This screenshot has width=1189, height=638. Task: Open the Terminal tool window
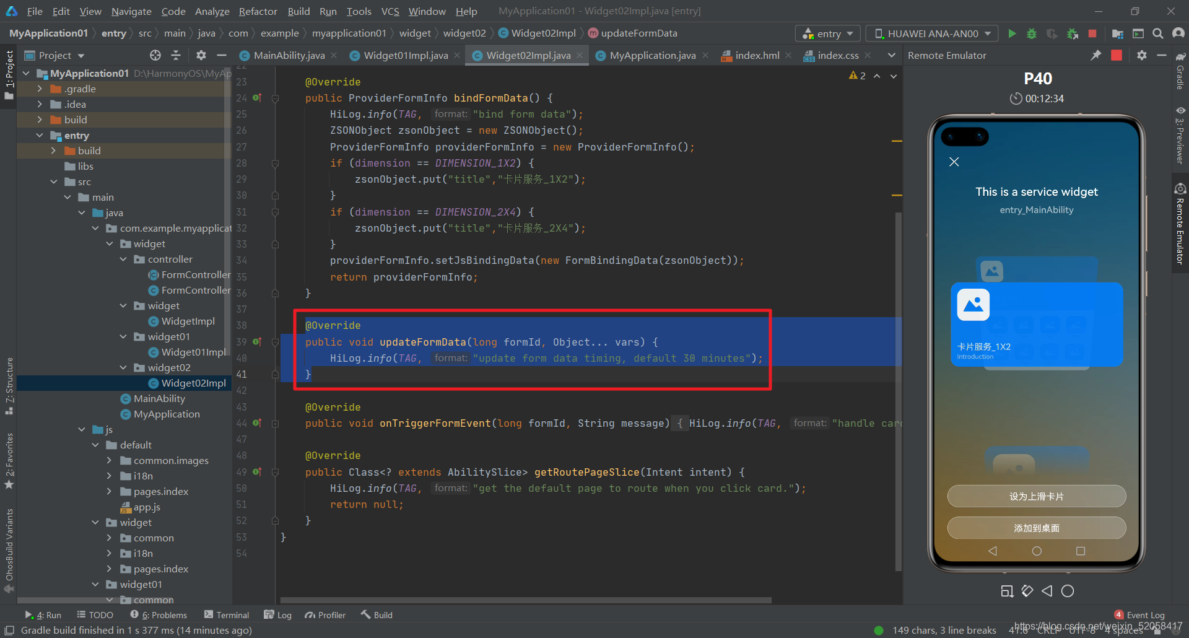227,615
